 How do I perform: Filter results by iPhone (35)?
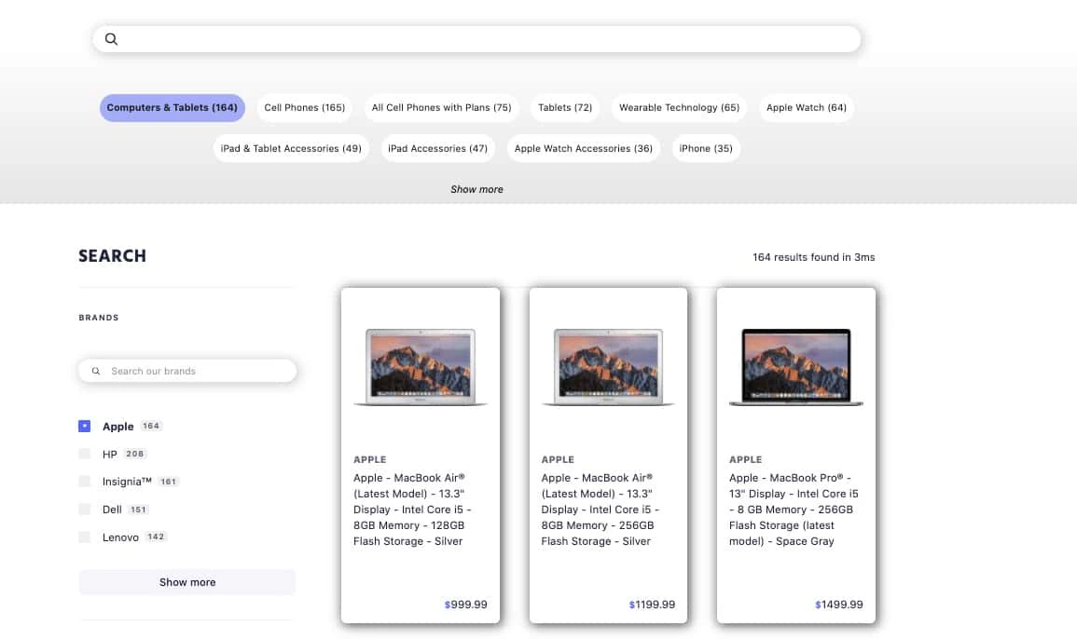706,148
